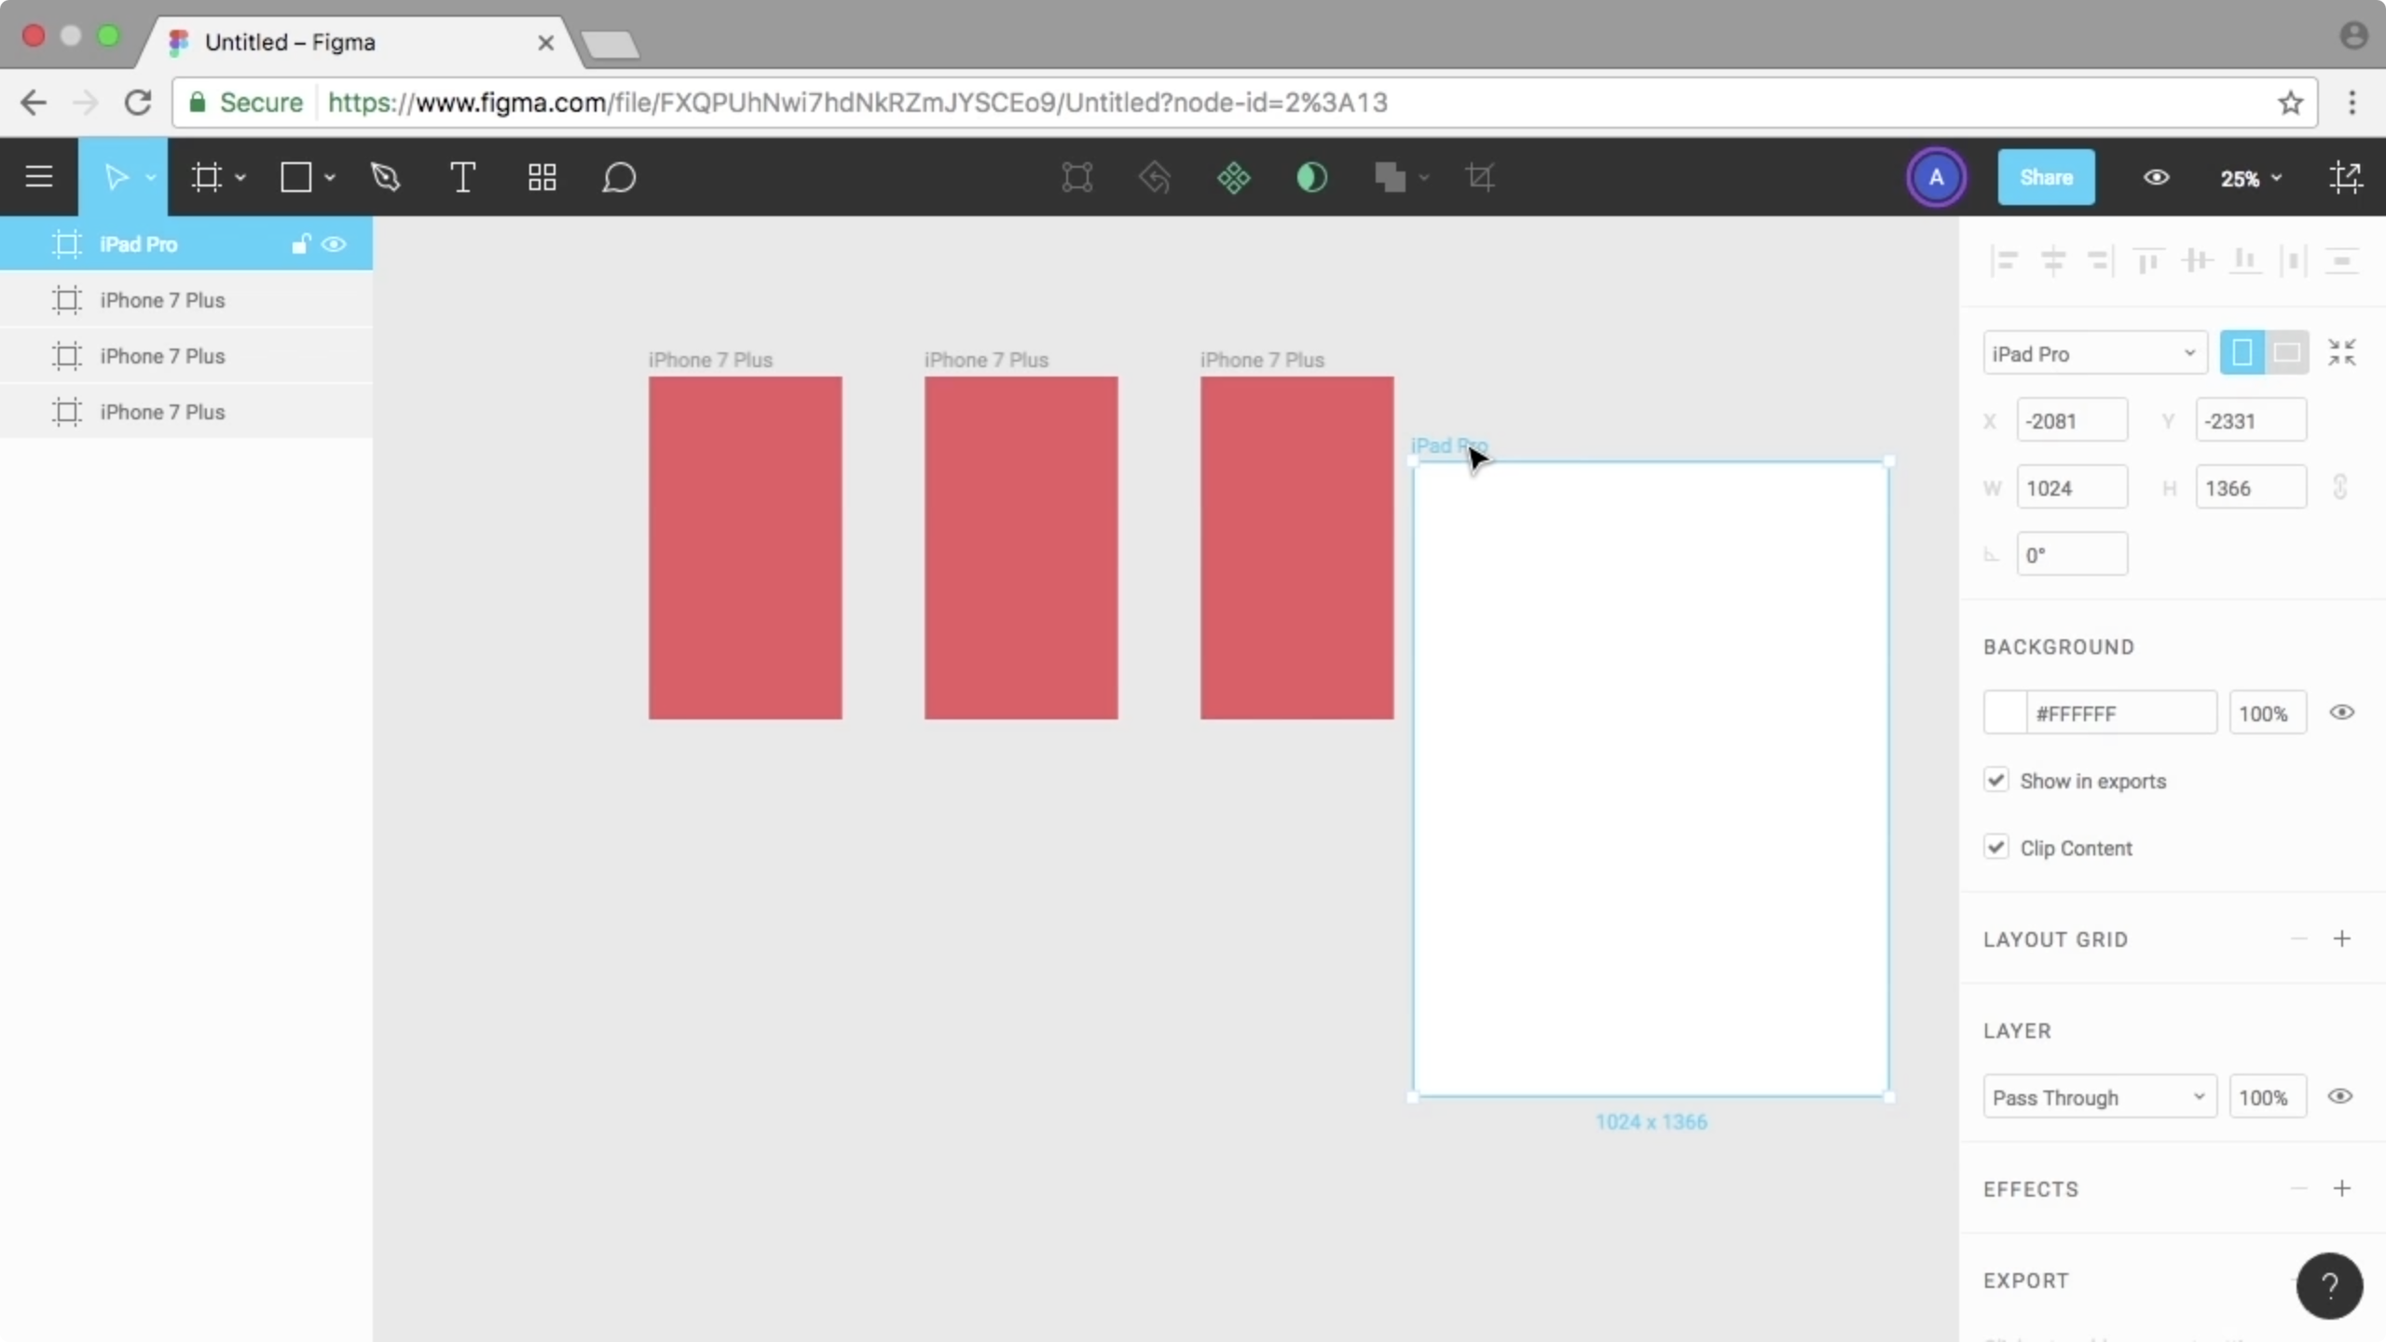Open Frame tool dropdown chevron
This screenshot has width=2386, height=1342.
coord(240,177)
